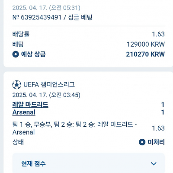Open the 현재 점수 section header

click(89, 163)
